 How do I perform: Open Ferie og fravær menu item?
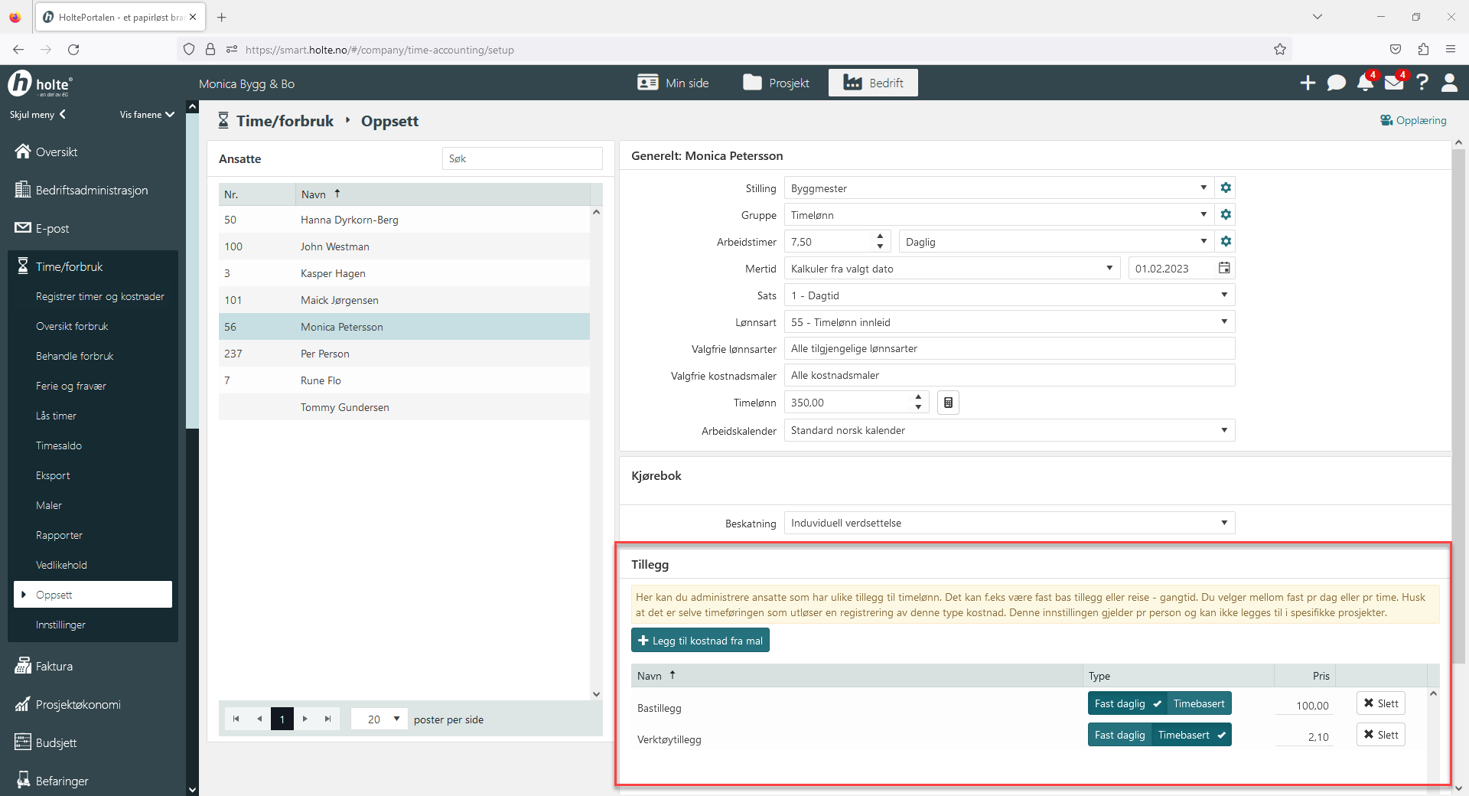click(71, 386)
